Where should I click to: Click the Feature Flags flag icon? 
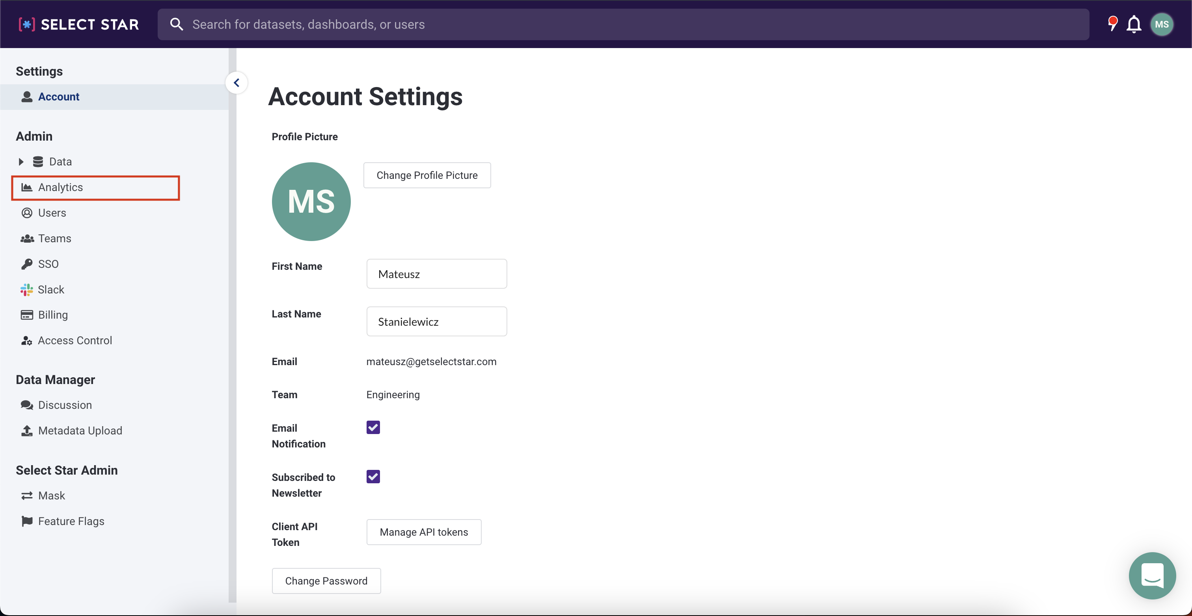tap(27, 521)
